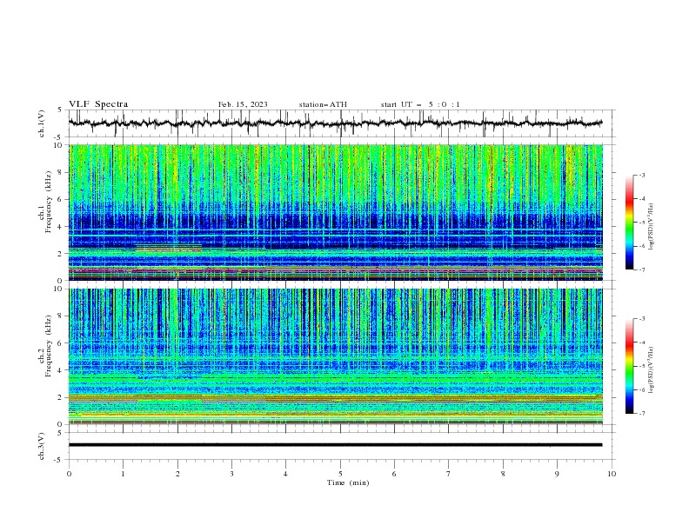
Task: Click time axis tick label "5"
Action: pos(340,474)
